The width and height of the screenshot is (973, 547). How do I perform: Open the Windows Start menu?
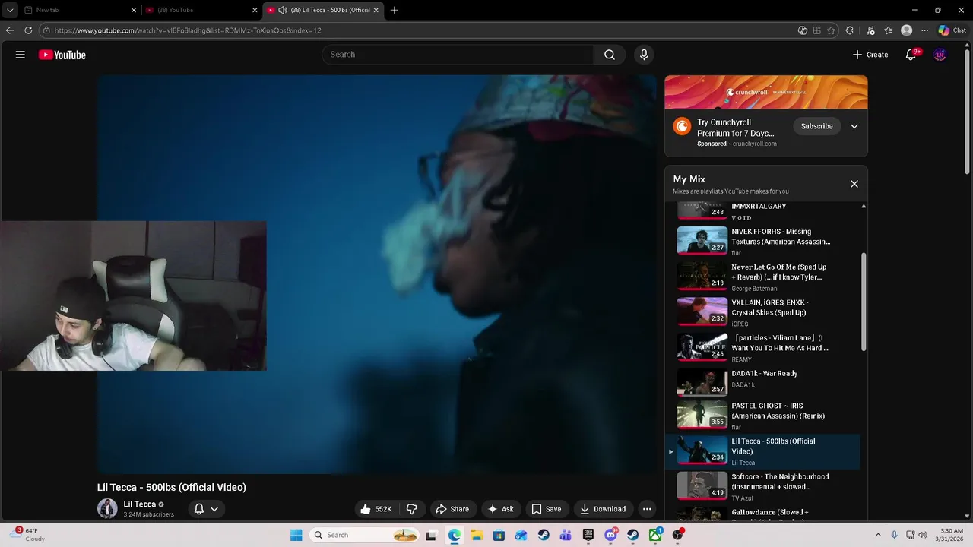[296, 535]
